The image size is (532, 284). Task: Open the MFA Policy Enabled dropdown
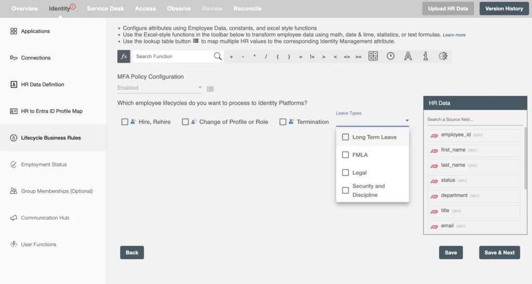tap(159, 88)
